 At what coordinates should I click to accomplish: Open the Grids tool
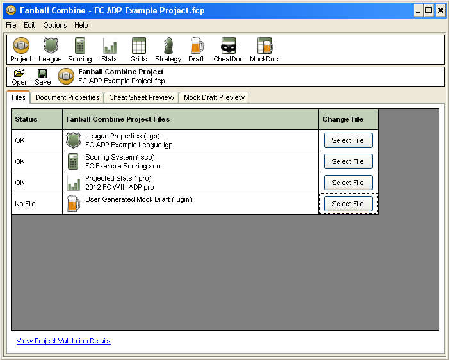point(138,49)
